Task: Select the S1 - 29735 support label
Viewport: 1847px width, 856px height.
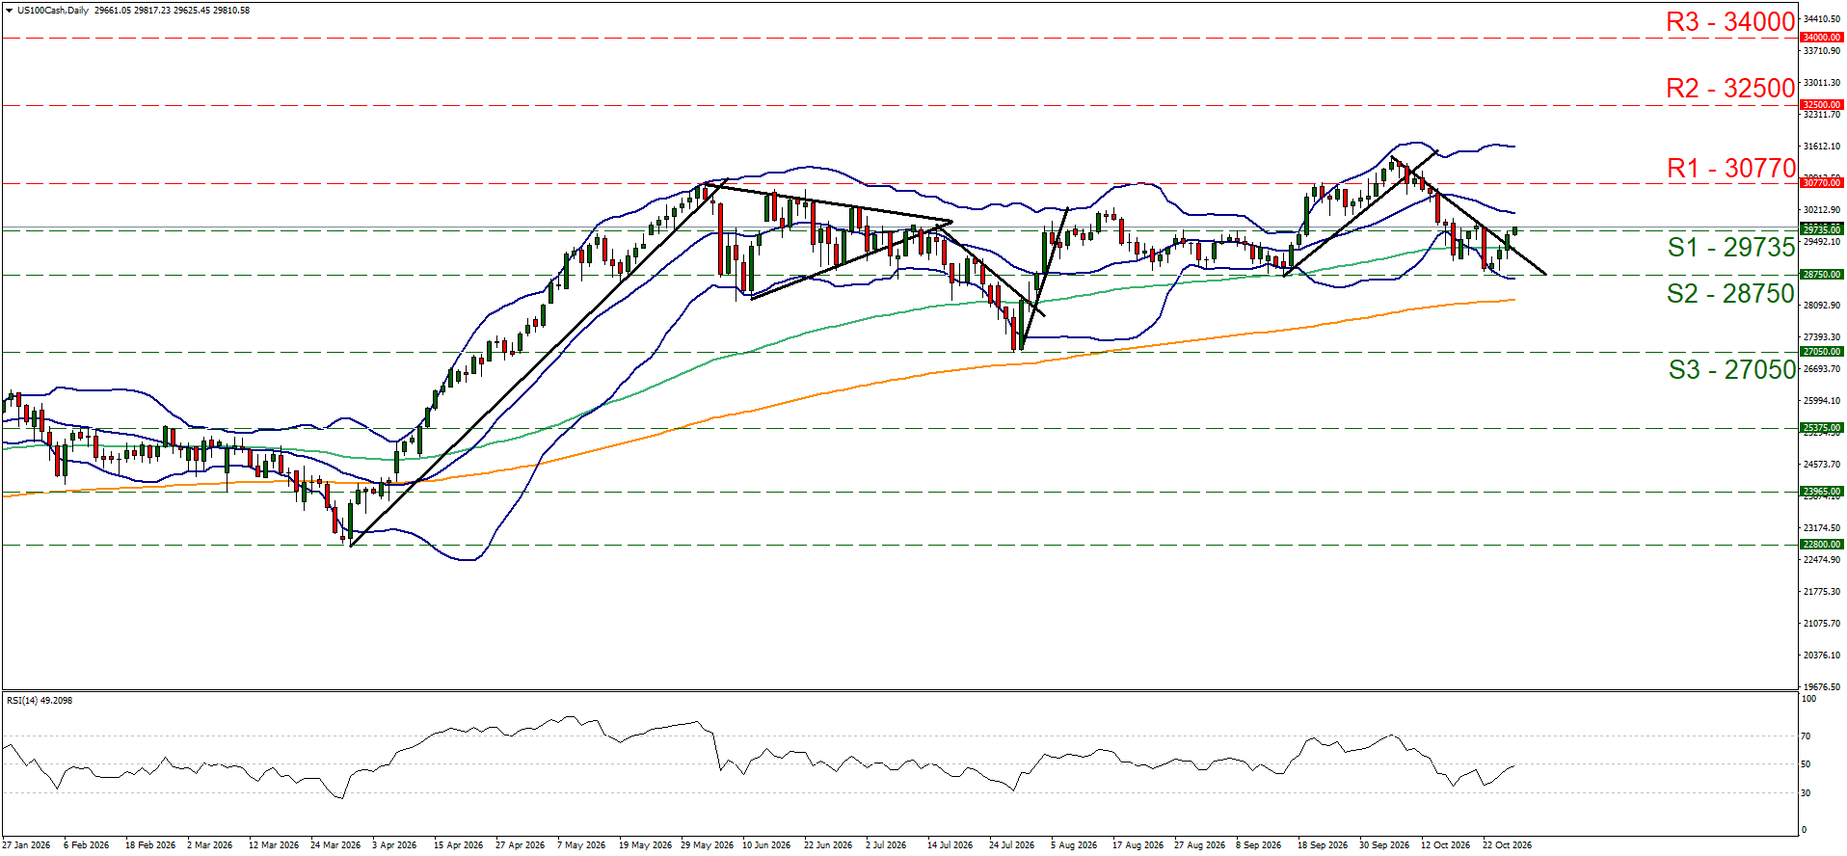Action: pos(1731,247)
